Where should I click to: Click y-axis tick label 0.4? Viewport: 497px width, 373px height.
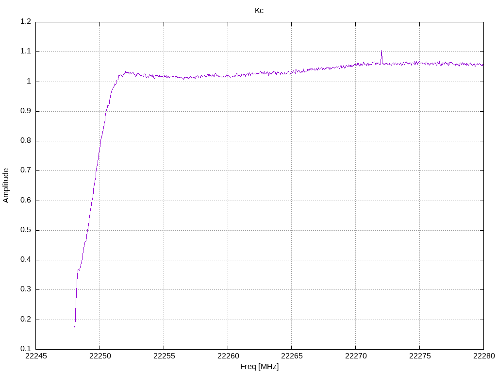(x=26, y=260)
